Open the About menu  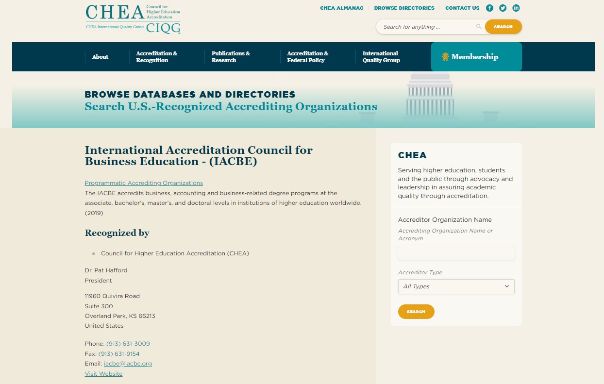pos(100,57)
